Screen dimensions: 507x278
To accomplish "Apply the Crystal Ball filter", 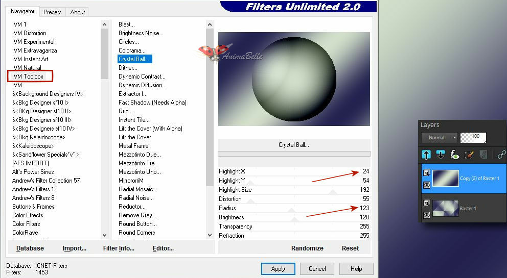I will pos(278,269).
